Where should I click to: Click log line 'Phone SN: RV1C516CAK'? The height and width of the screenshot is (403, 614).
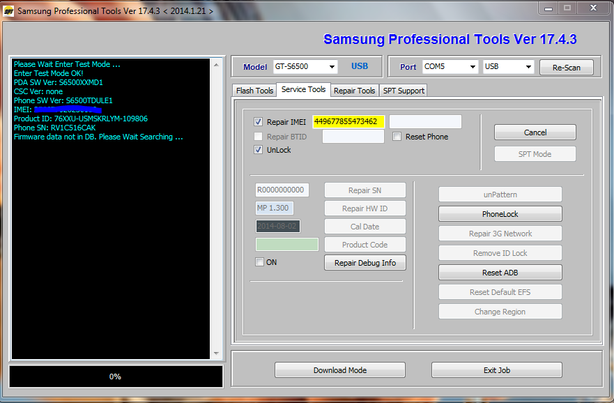click(55, 128)
